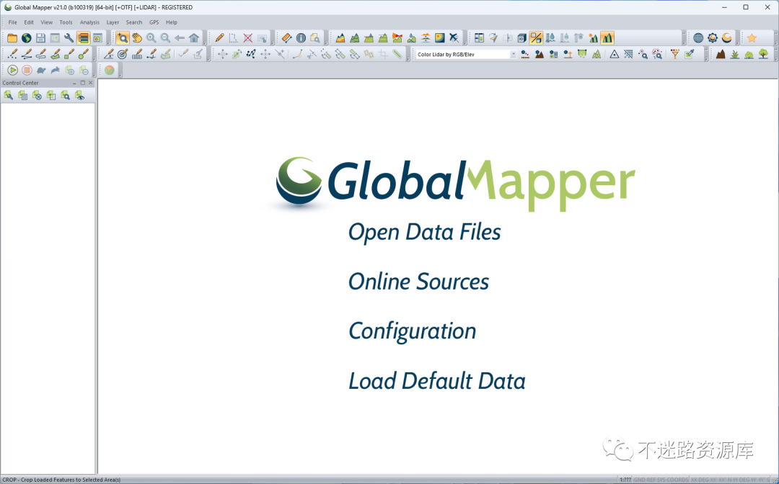This screenshot has height=484, width=779.
Task: Open the GPS menu
Action: coord(154,22)
